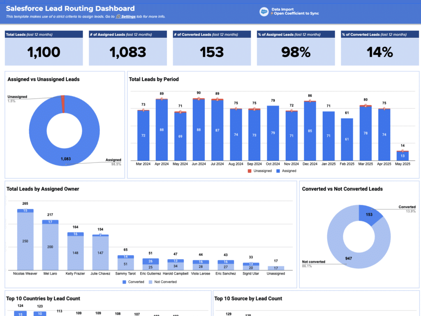The width and height of the screenshot is (421, 316).
Task: Click the Converted Leads value 153
Action: pyautogui.click(x=212, y=52)
